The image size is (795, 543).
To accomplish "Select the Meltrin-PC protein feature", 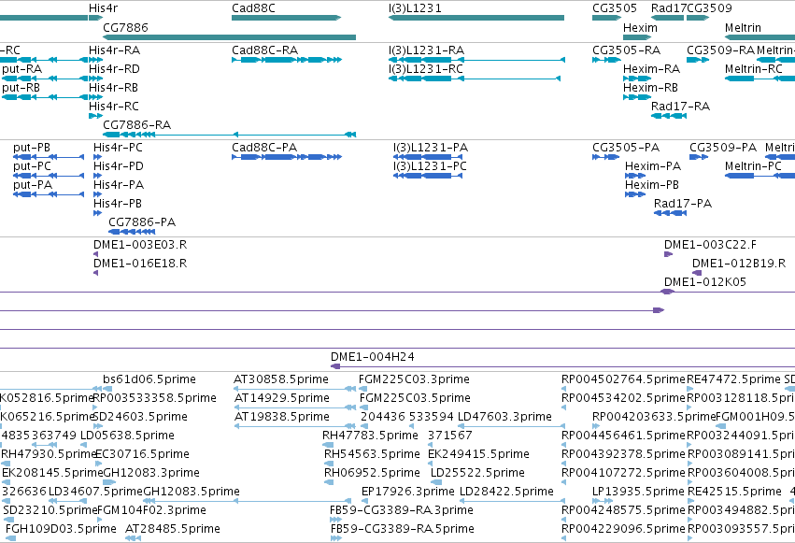I will tap(760, 176).
